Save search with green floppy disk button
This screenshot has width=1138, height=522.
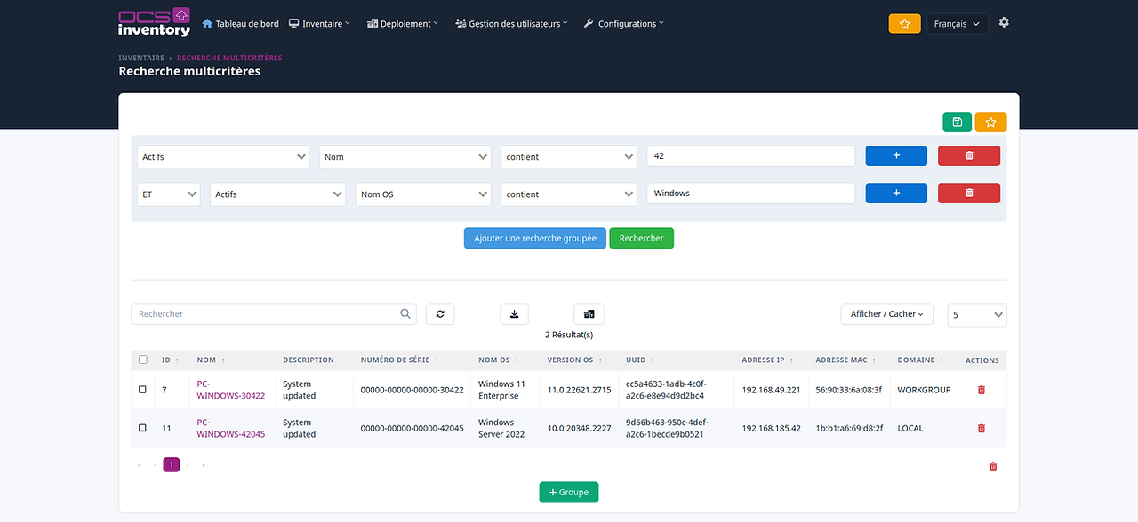click(957, 123)
